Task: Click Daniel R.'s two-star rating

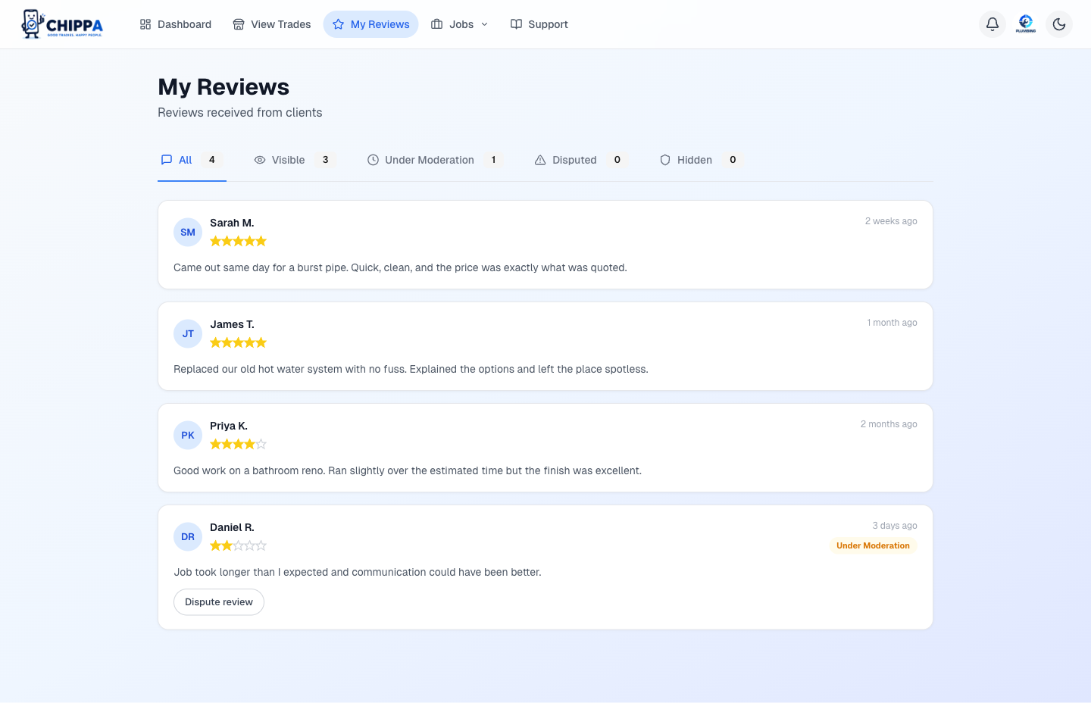Action: (238, 545)
